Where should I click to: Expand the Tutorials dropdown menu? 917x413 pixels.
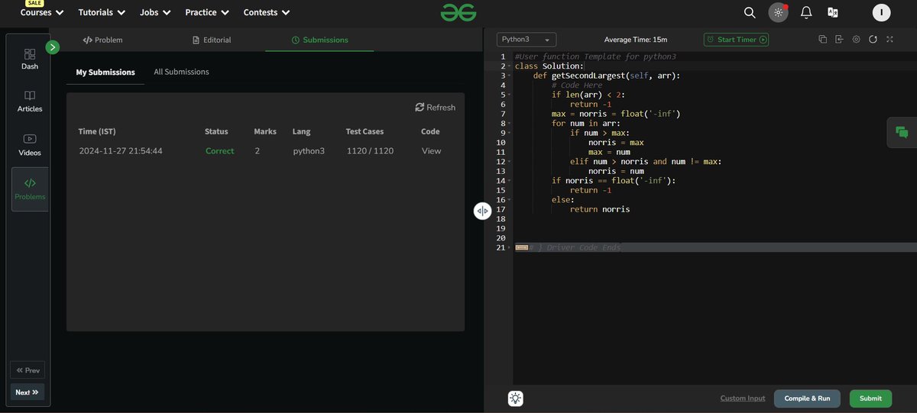pyautogui.click(x=102, y=12)
